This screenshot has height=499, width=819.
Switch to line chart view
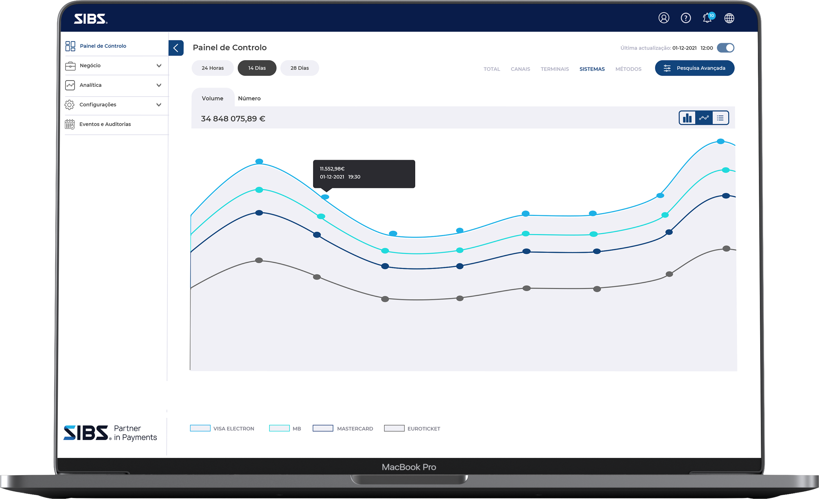click(704, 118)
